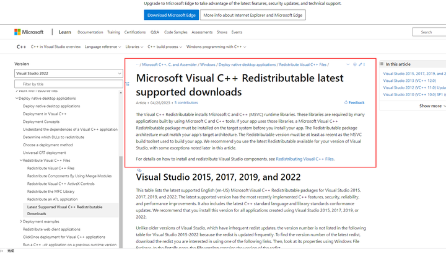Open Redistribute the MFC Library page
Viewport: 446px width, 253px height.
[51, 191]
